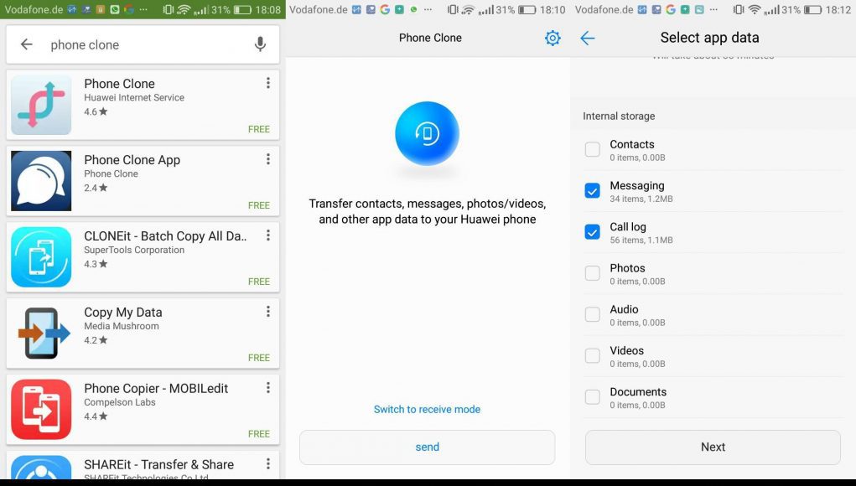Screen dimensions: 856x486
Task: Open the Phone Clone title in results
Action: coord(120,84)
